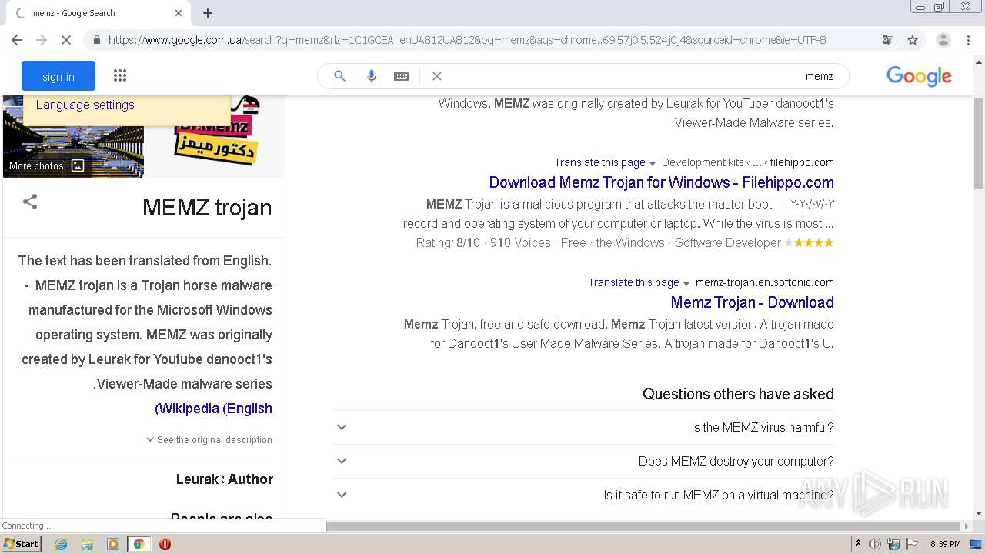
Task: Translate the softonic.com result page
Action: [633, 282]
